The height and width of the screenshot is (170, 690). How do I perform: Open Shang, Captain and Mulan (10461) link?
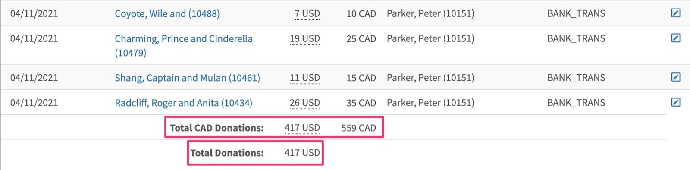(x=187, y=78)
